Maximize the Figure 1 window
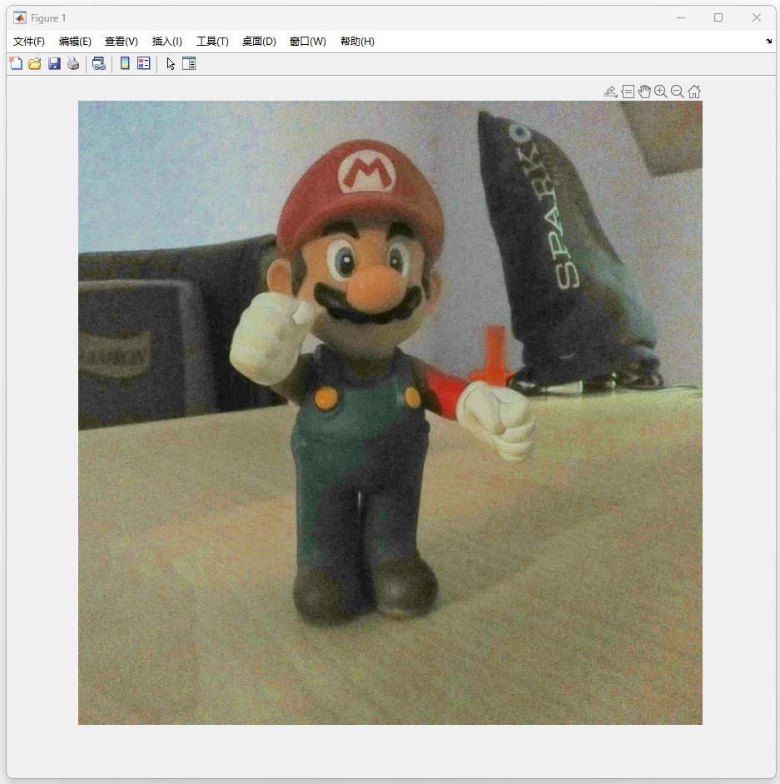Viewport: 780px width, 784px height. [x=718, y=18]
